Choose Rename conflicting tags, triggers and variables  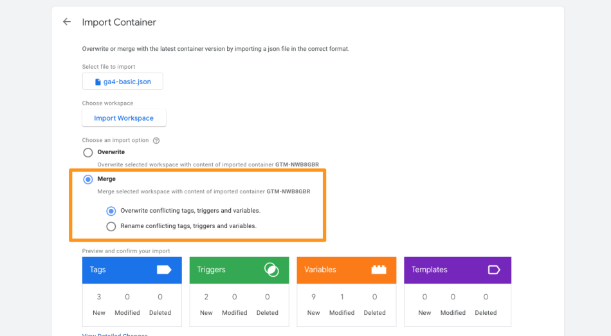tap(111, 226)
